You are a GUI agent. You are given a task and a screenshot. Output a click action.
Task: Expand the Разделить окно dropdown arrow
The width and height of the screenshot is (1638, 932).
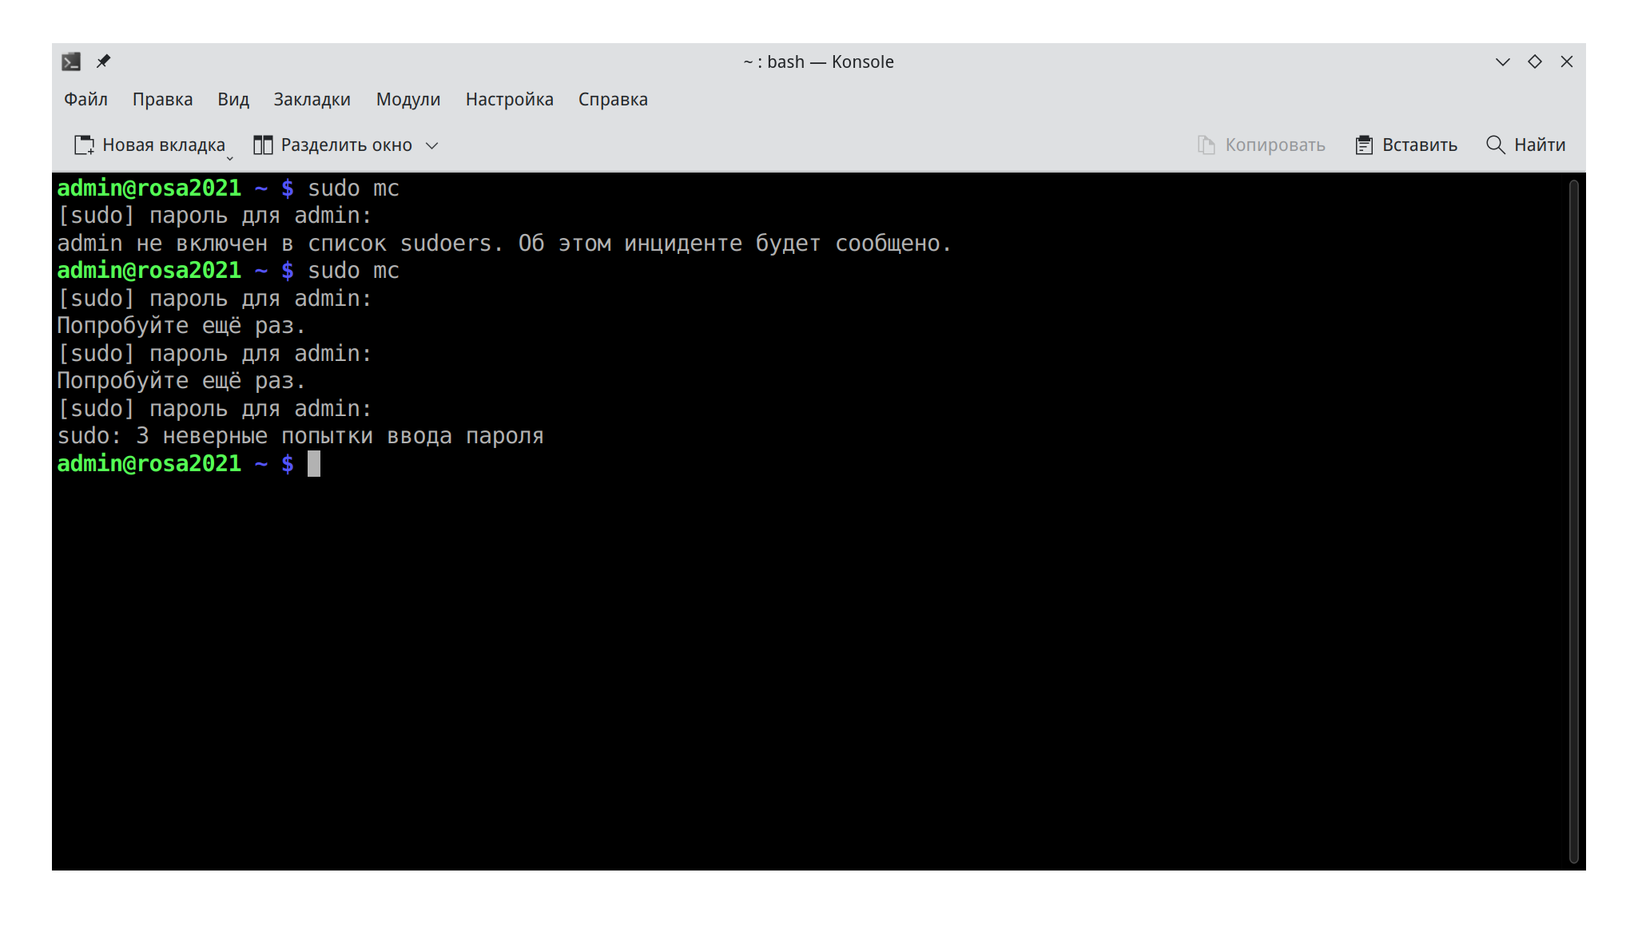(x=432, y=145)
